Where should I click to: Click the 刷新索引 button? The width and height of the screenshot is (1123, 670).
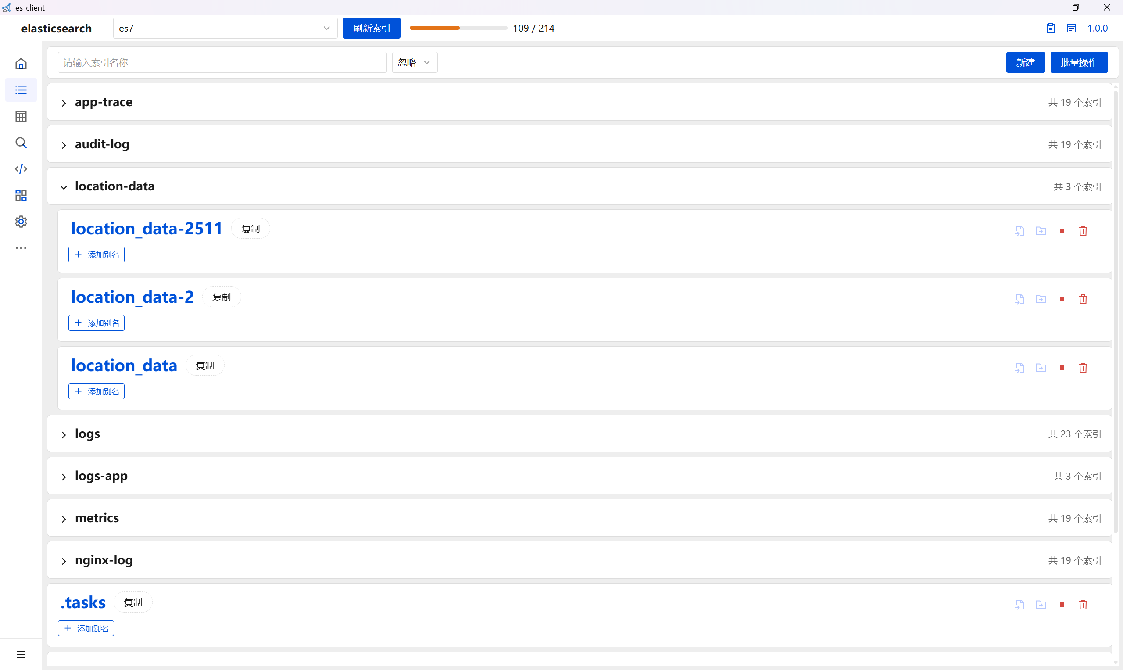(372, 28)
